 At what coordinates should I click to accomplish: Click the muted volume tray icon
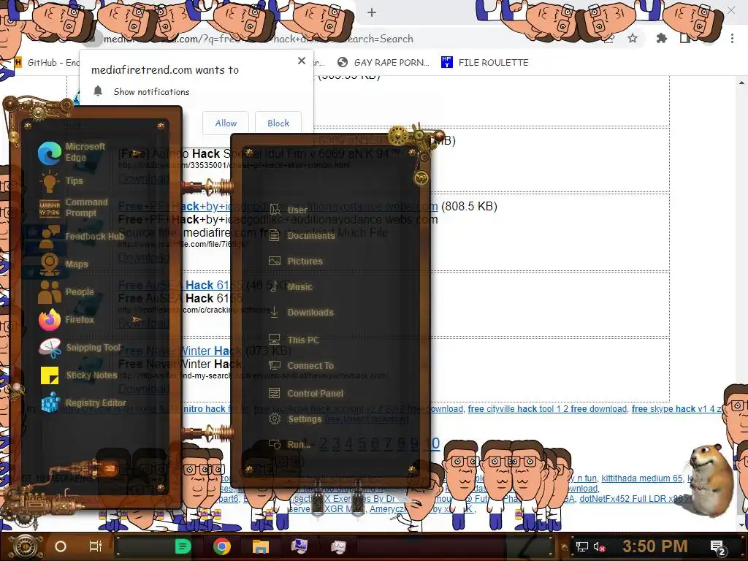pos(599,546)
